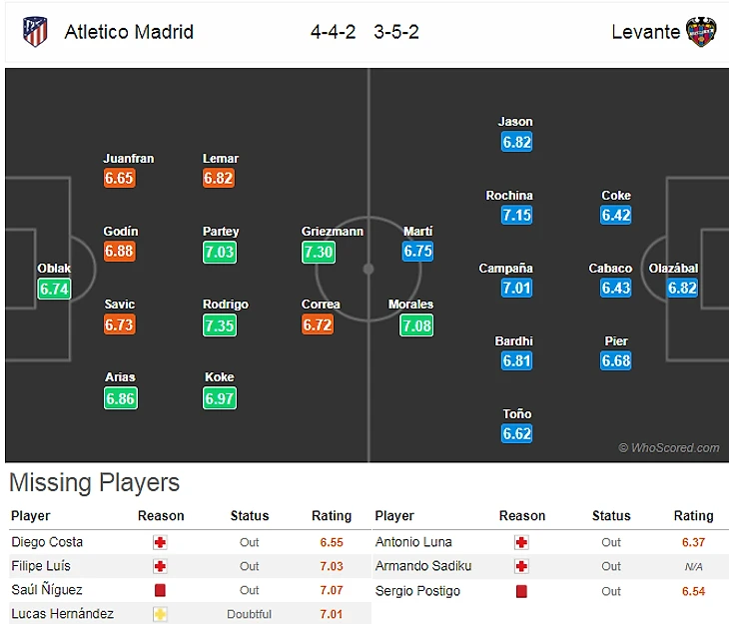Image resolution: width=729 pixels, height=624 pixels.
Task: Click Diego Costa's red cross injury icon
Action: [x=160, y=542]
